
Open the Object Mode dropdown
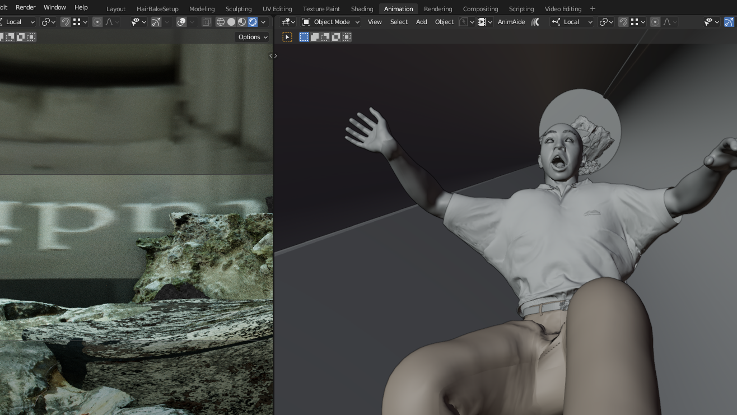tap(330, 22)
